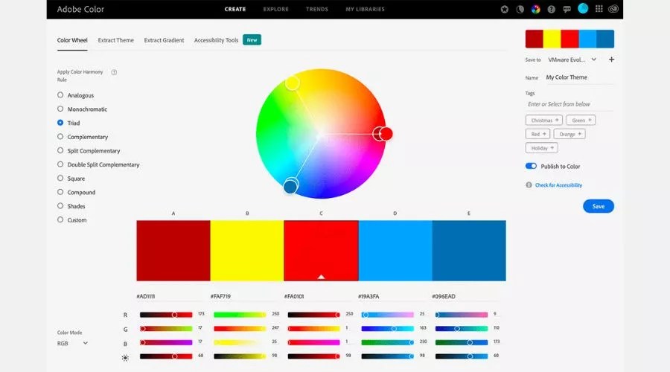Open the Color Mode RGB dropdown
The image size is (670, 372).
point(73,343)
